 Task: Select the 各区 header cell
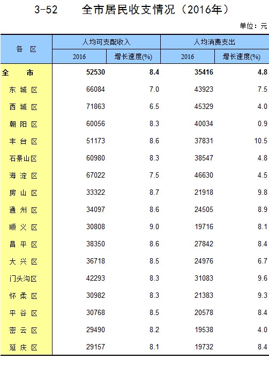26,49
